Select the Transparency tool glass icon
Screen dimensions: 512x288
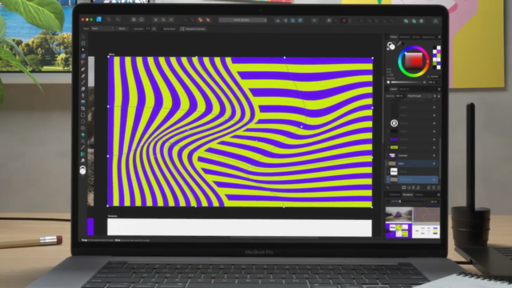pos(83,95)
